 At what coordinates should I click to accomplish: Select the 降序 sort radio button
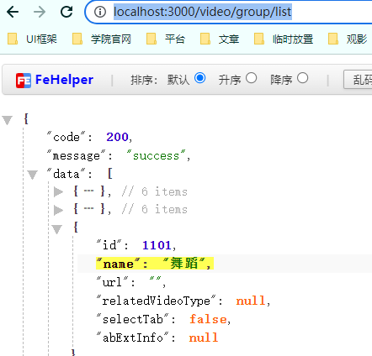[x=302, y=78]
